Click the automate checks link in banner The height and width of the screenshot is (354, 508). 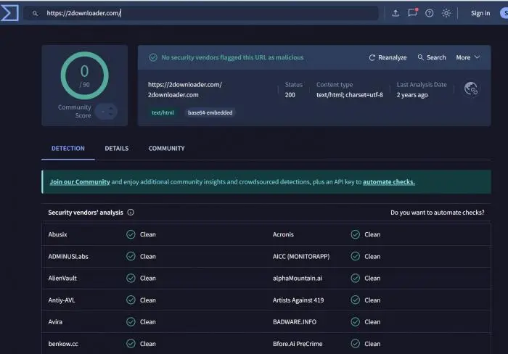tap(389, 181)
